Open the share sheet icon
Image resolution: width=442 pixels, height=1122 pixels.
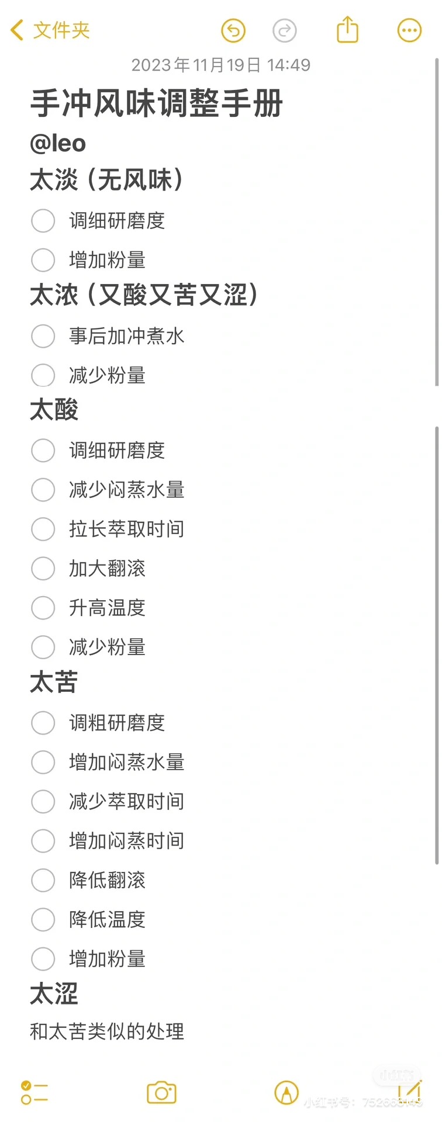coord(347,30)
